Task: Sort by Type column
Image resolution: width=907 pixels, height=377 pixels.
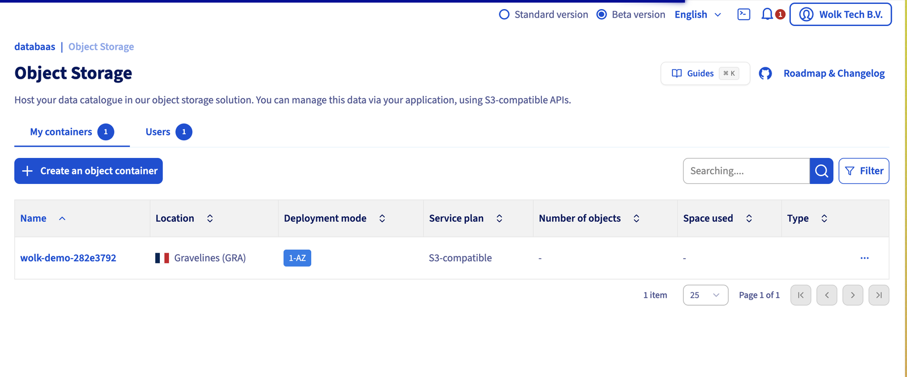Action: (824, 219)
